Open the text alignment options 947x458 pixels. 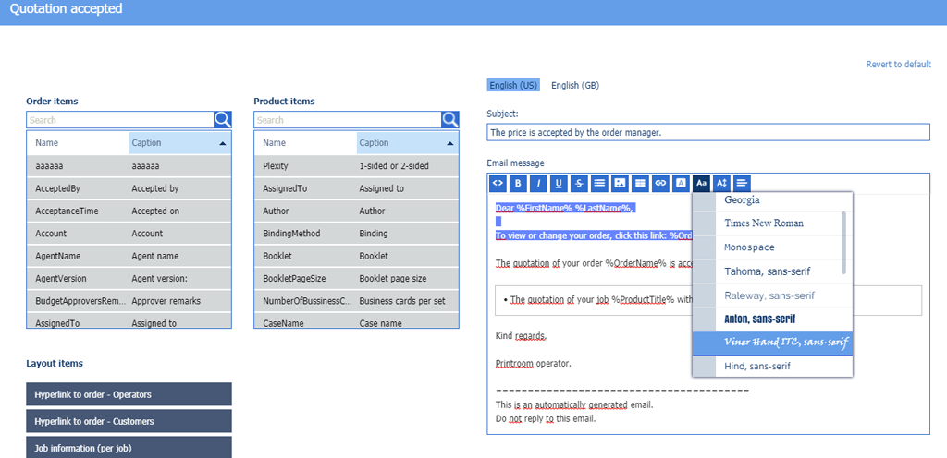click(x=742, y=183)
